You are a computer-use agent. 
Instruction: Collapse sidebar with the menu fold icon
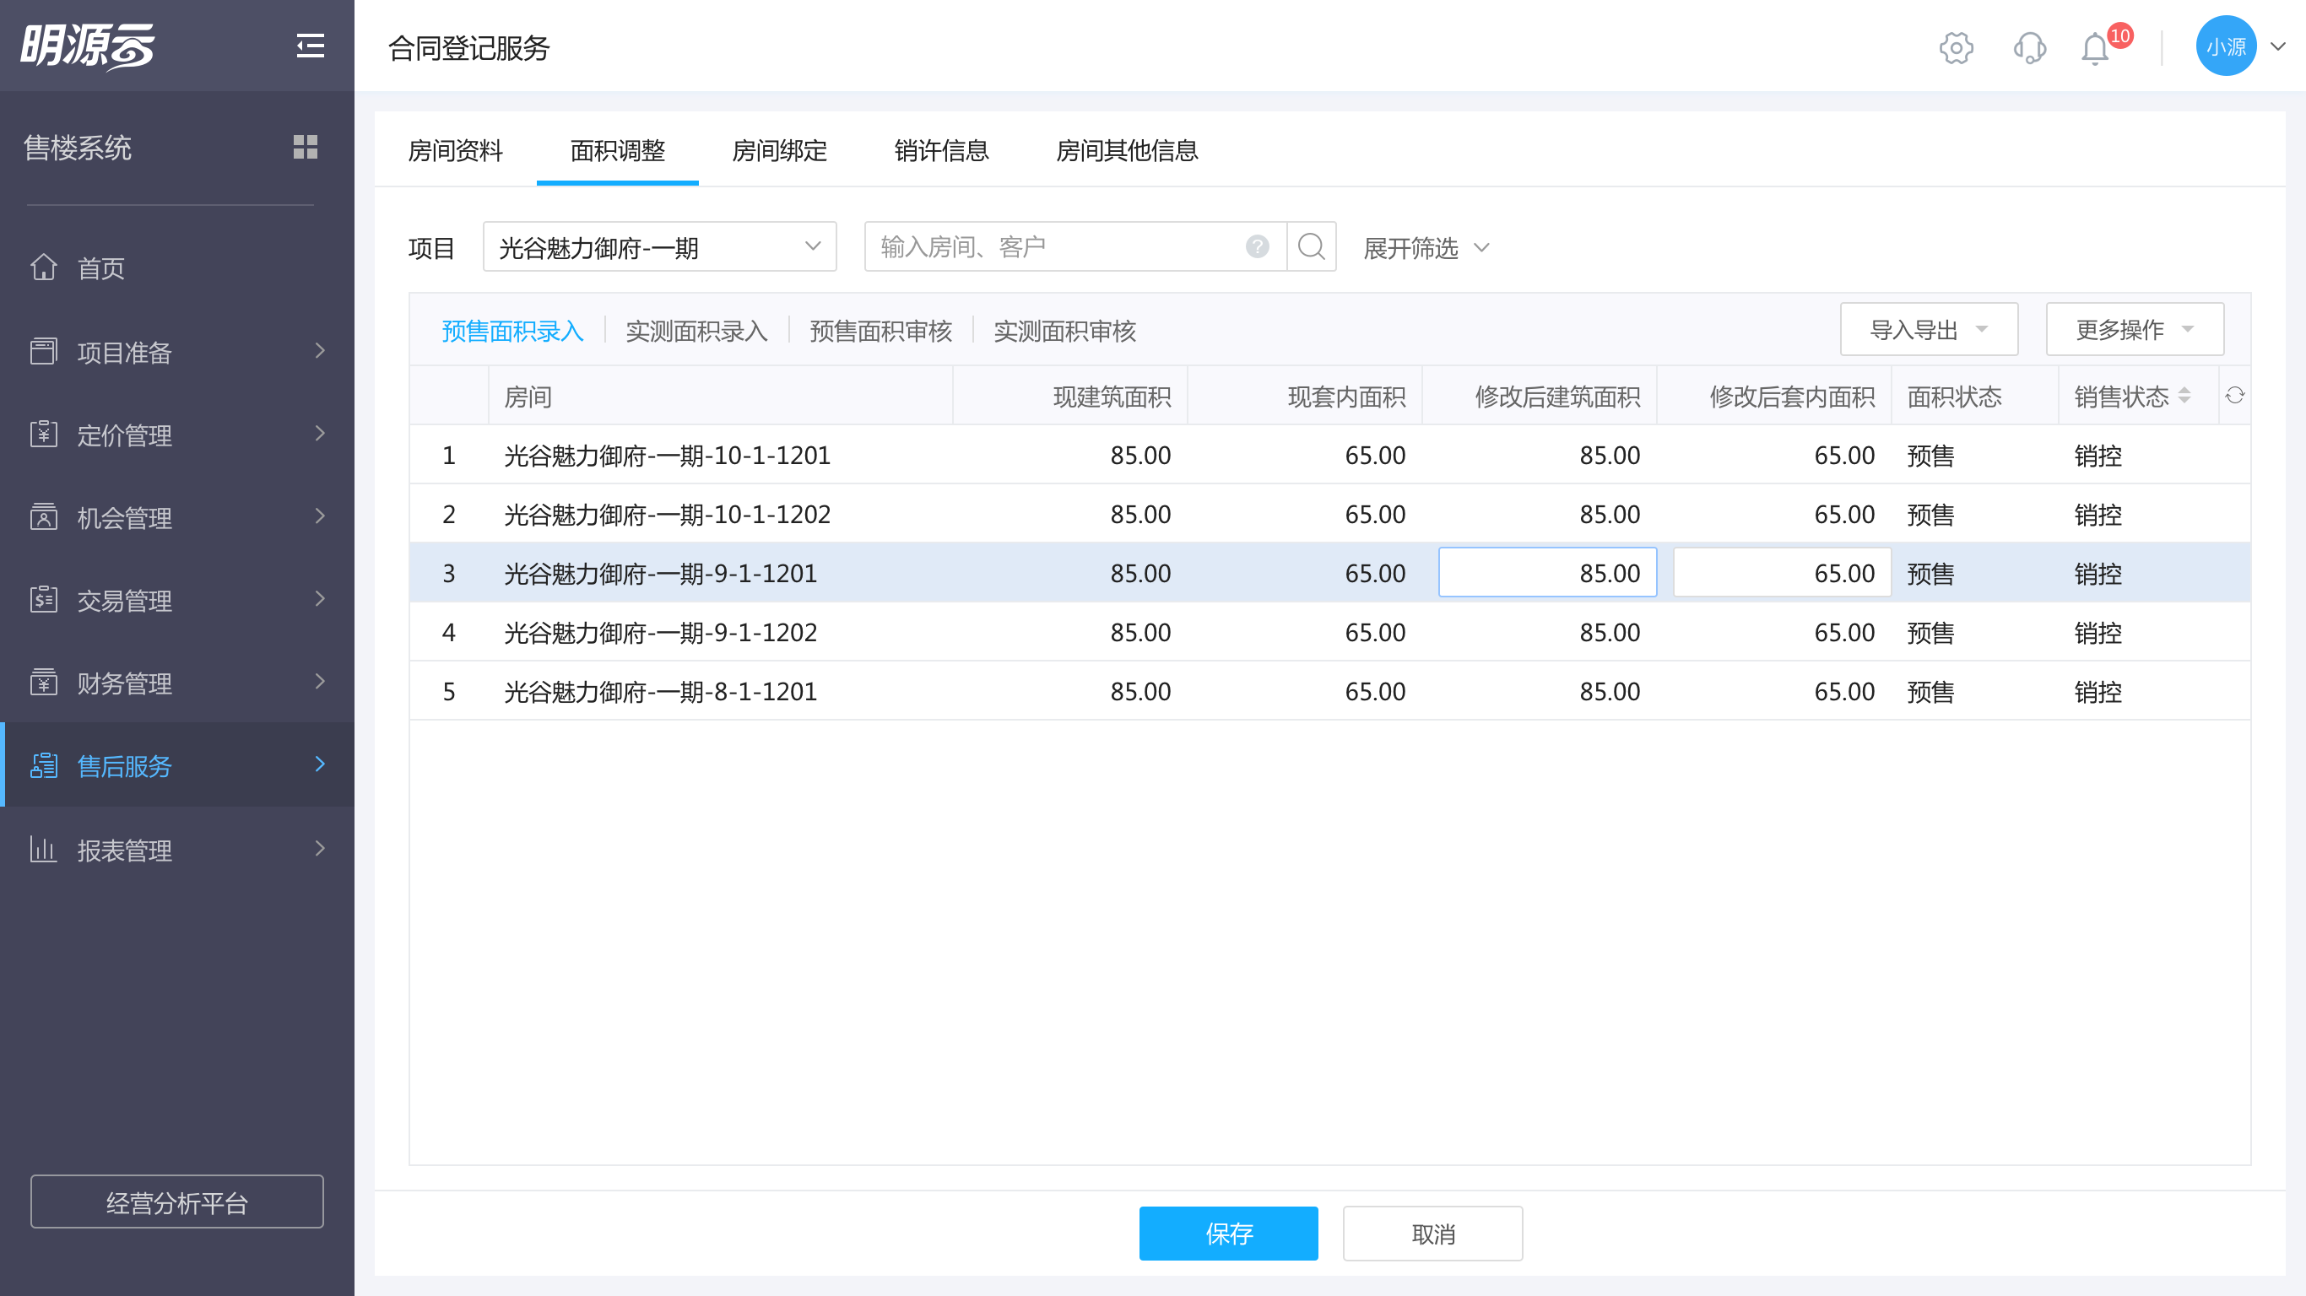[x=310, y=46]
